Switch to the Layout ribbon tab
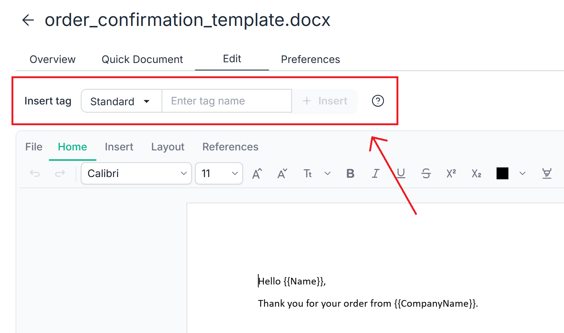The width and height of the screenshot is (564, 333). (168, 147)
